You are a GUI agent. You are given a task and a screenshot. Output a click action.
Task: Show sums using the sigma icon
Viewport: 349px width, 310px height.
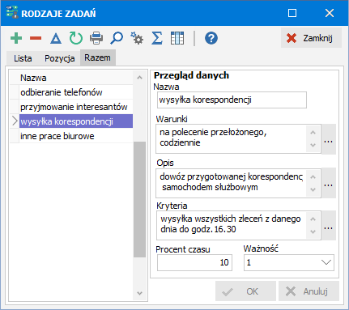pos(157,38)
